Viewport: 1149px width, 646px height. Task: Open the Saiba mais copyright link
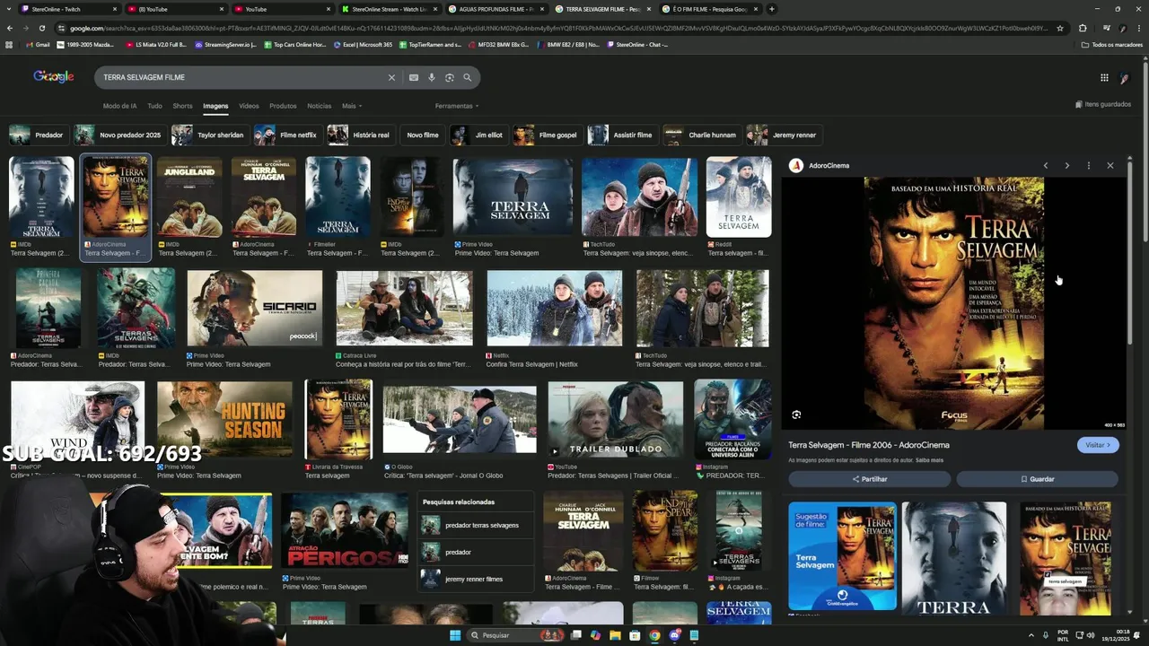[x=929, y=460]
